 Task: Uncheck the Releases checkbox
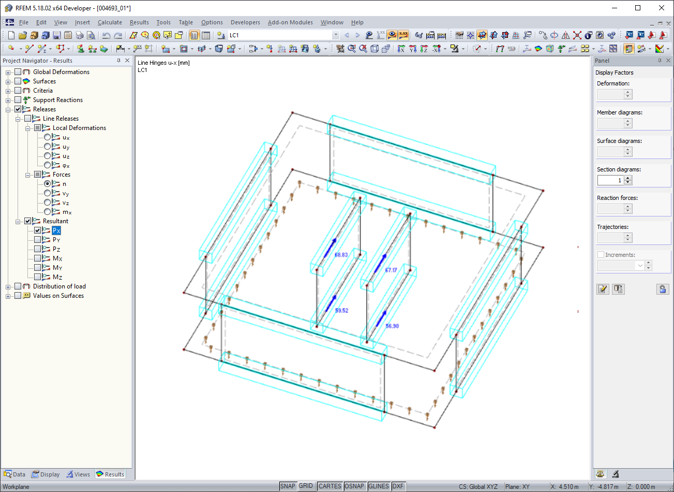coord(18,109)
